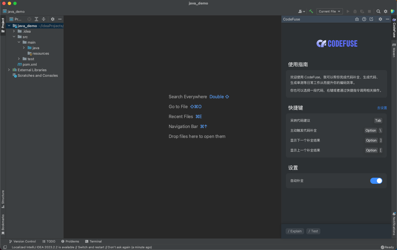397x250 pixels.
Task: Click the 显示上一个补全结果 shortcut row
Action: point(336,150)
